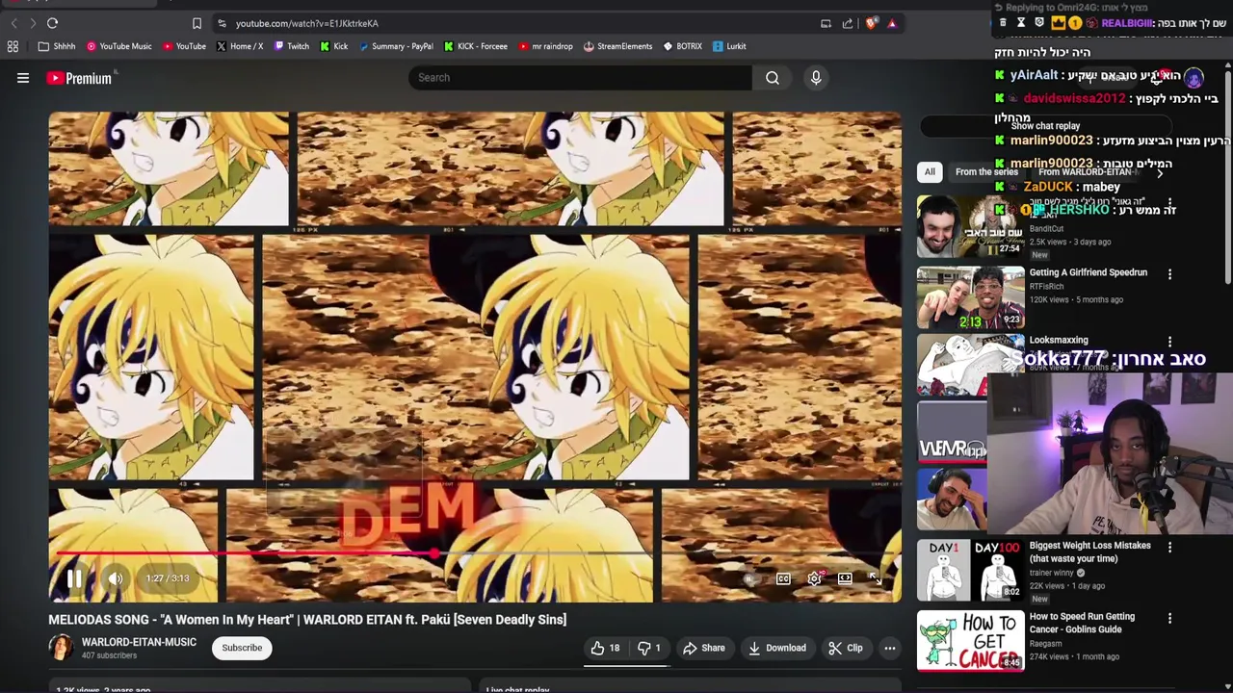This screenshot has width=1233, height=693.
Task: Open WARLORD-EITAN-MUSIC channel avatar
Action: click(x=61, y=648)
